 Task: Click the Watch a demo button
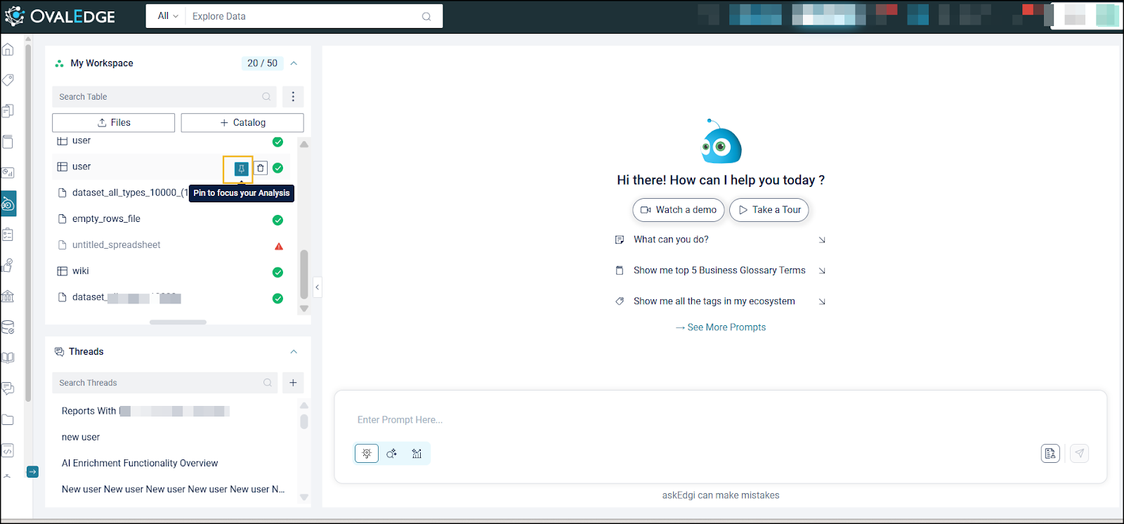(678, 210)
